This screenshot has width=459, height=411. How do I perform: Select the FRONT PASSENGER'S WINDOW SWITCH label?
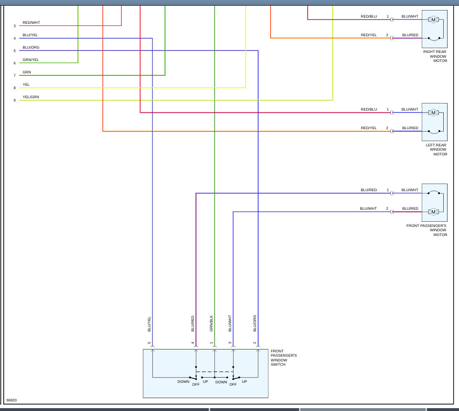[283, 358]
